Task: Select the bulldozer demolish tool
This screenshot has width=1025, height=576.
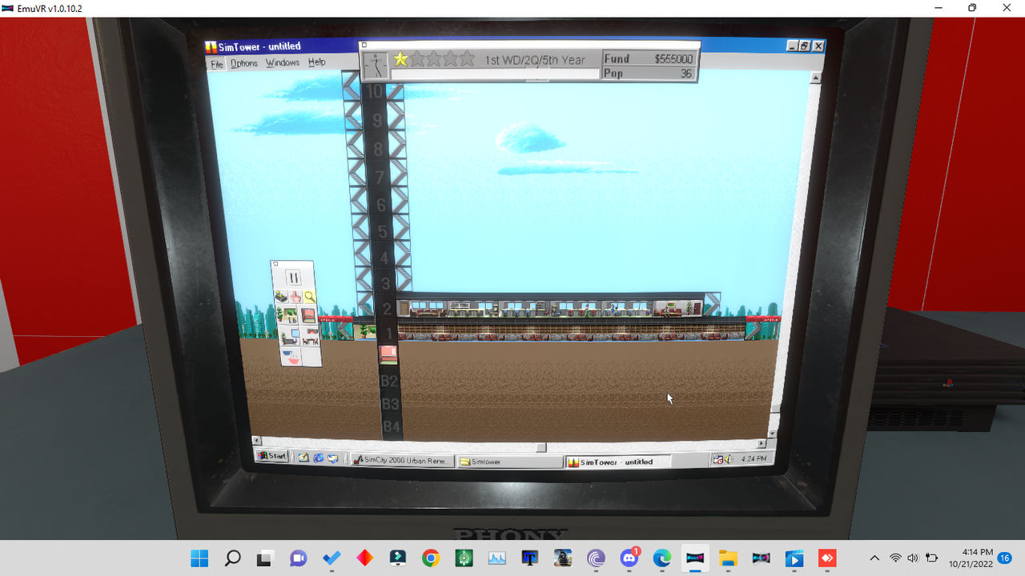Action: pos(281,297)
